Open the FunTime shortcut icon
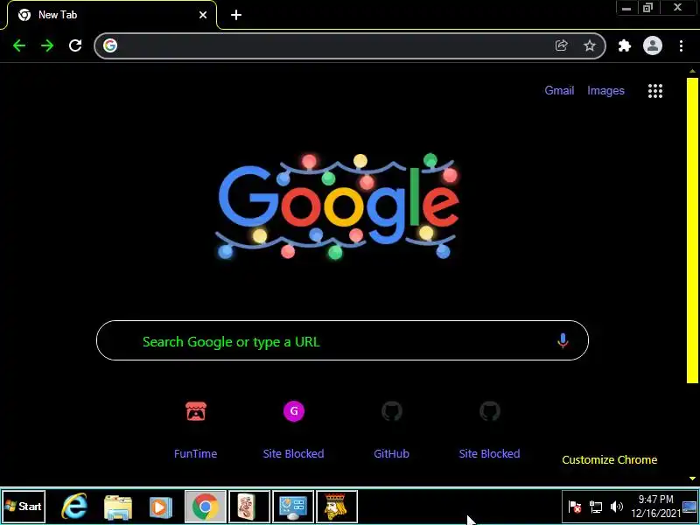Screen dimensions: 700x525 click(195, 411)
